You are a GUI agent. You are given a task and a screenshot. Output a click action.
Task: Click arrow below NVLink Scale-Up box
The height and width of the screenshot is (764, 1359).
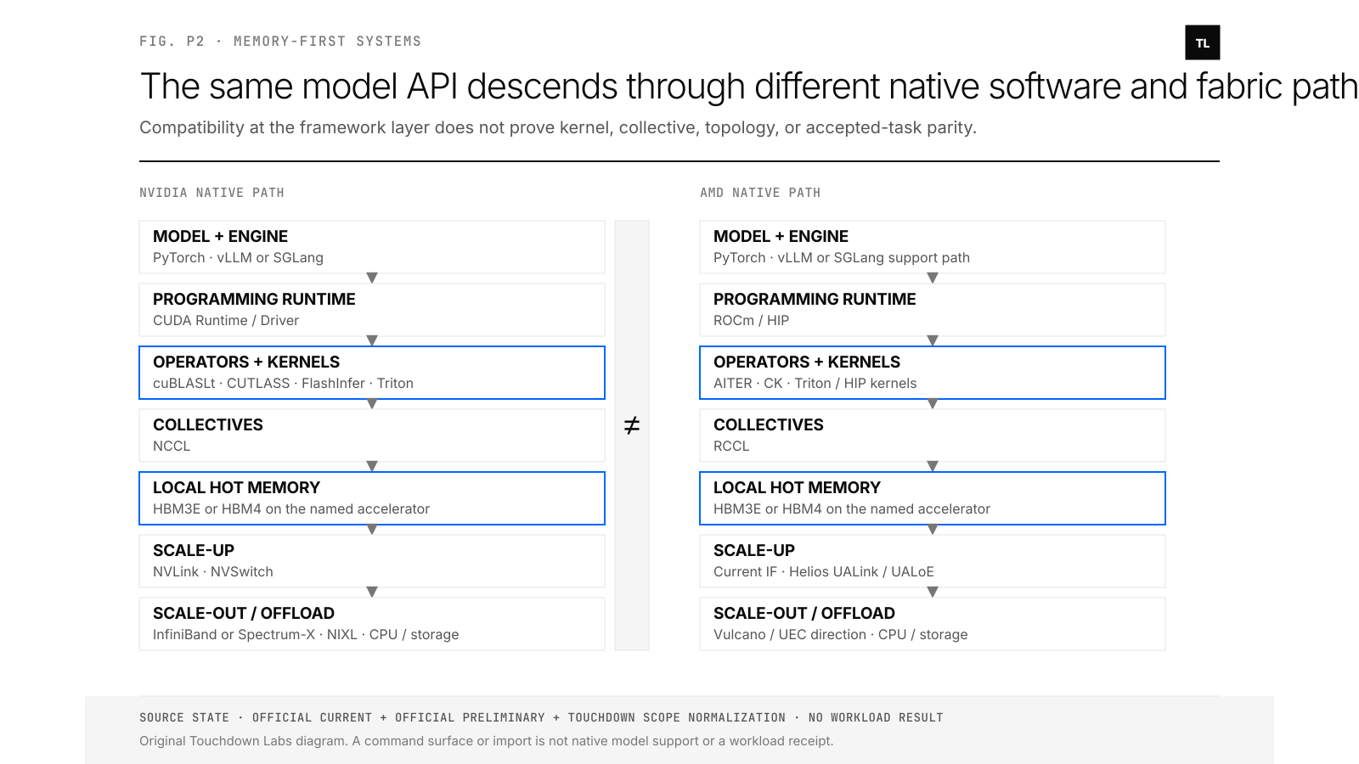pyautogui.click(x=372, y=592)
